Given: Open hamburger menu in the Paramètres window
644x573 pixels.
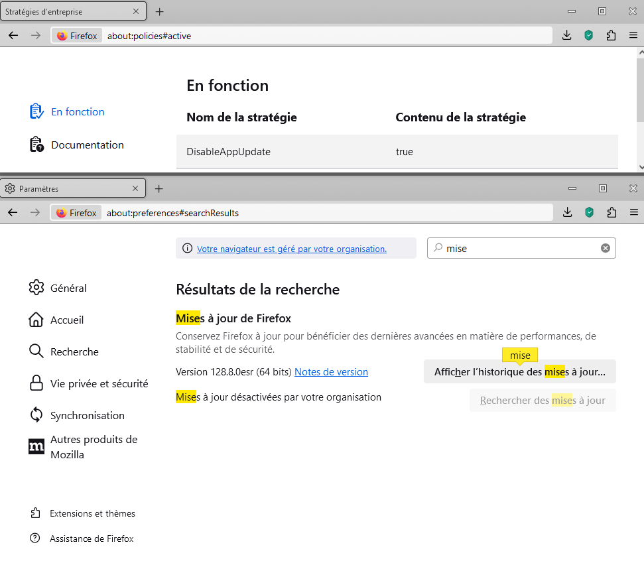Looking at the screenshot, I should click(x=634, y=212).
